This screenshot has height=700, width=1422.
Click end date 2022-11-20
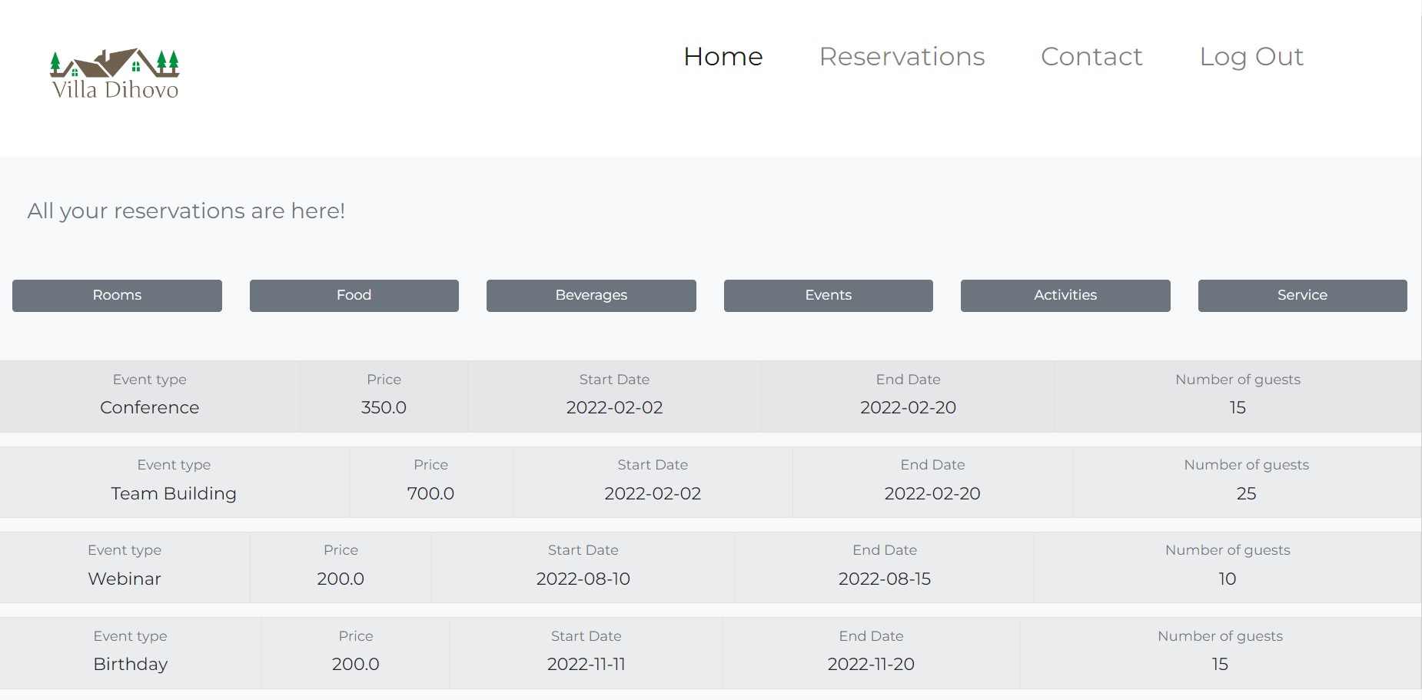coord(871,664)
